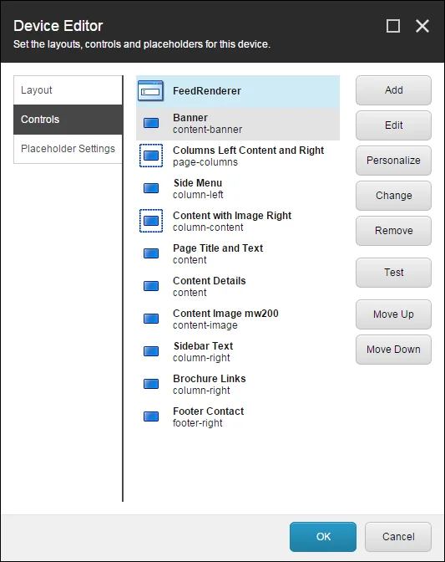Select the Sidebar Text label text
Screen dimensions: 445x562
pos(203,346)
